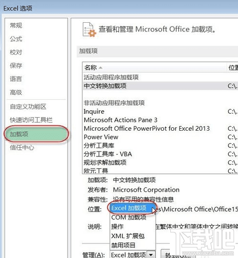The image size is (238, 258).
Task: Select Microsoft Office PowerPivot for Excel 2013
Action: tap(160, 128)
